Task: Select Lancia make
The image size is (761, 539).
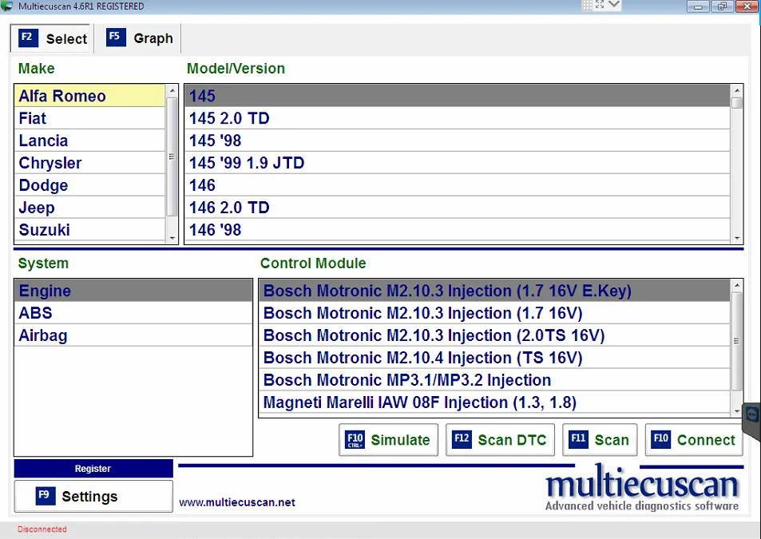Action: coord(89,141)
